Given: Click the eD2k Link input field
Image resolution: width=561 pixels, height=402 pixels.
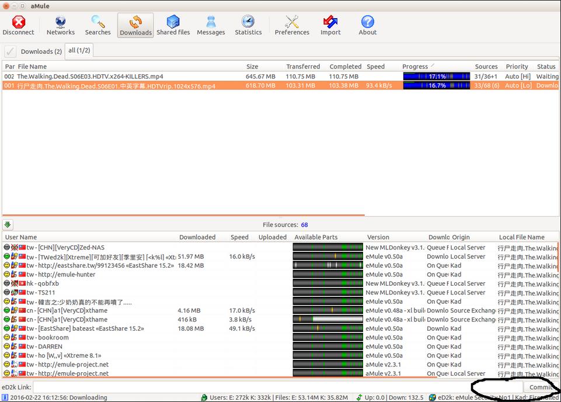Looking at the screenshot, I should pyautogui.click(x=251, y=387).
